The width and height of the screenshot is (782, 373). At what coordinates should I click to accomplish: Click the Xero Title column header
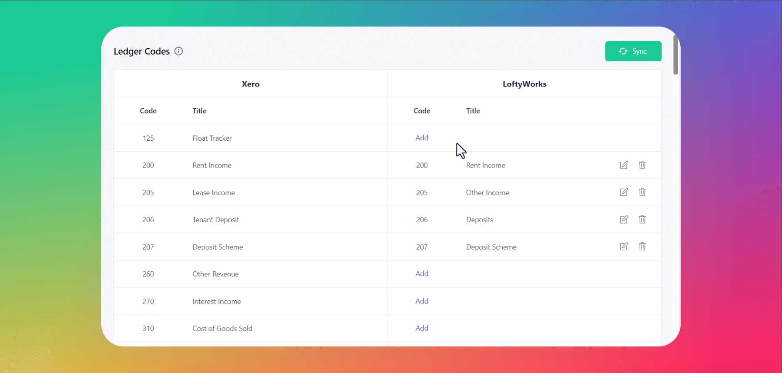(x=199, y=111)
